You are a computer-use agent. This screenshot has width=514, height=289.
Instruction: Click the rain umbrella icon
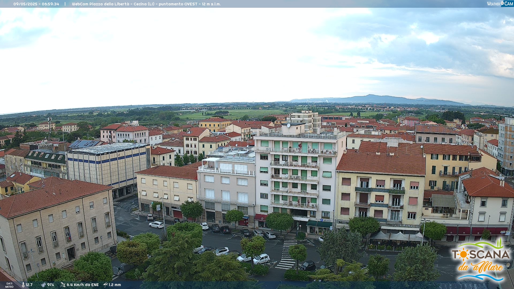pyautogui.click(x=105, y=285)
